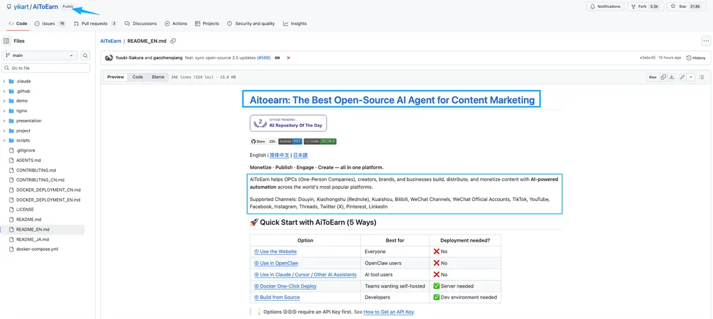This screenshot has width=713, height=319.
Task: Open the three-dot more options menu
Action: 706,41
